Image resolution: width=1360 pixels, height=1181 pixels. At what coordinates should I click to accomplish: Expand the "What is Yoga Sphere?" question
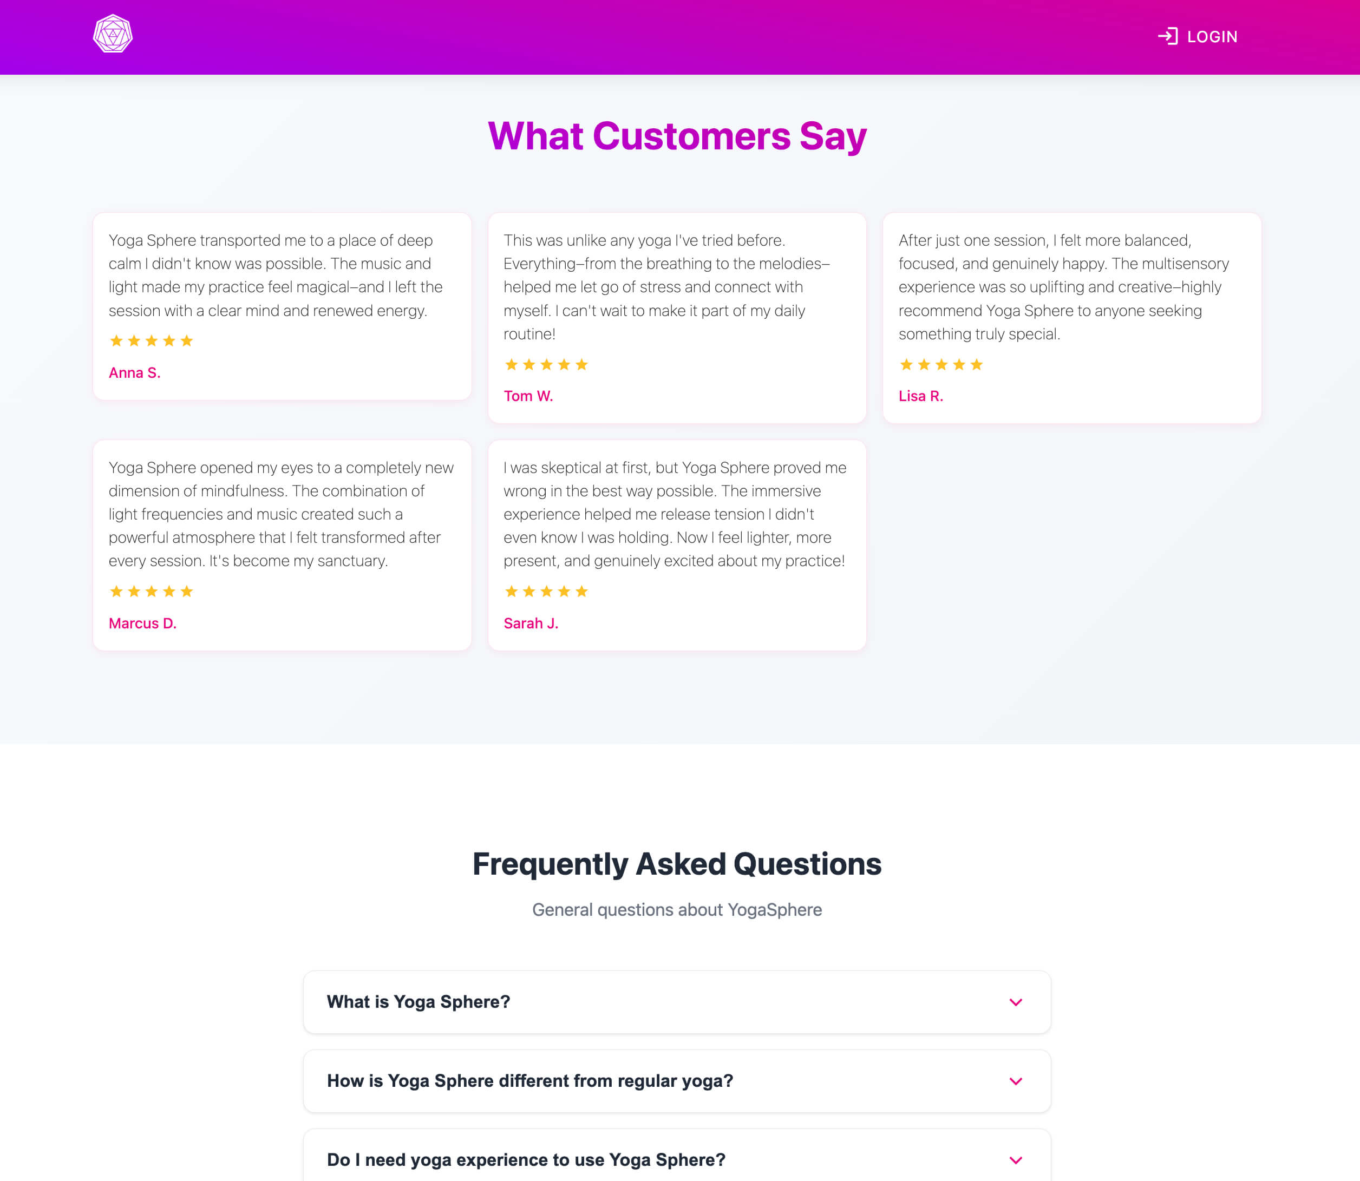[x=419, y=1002]
